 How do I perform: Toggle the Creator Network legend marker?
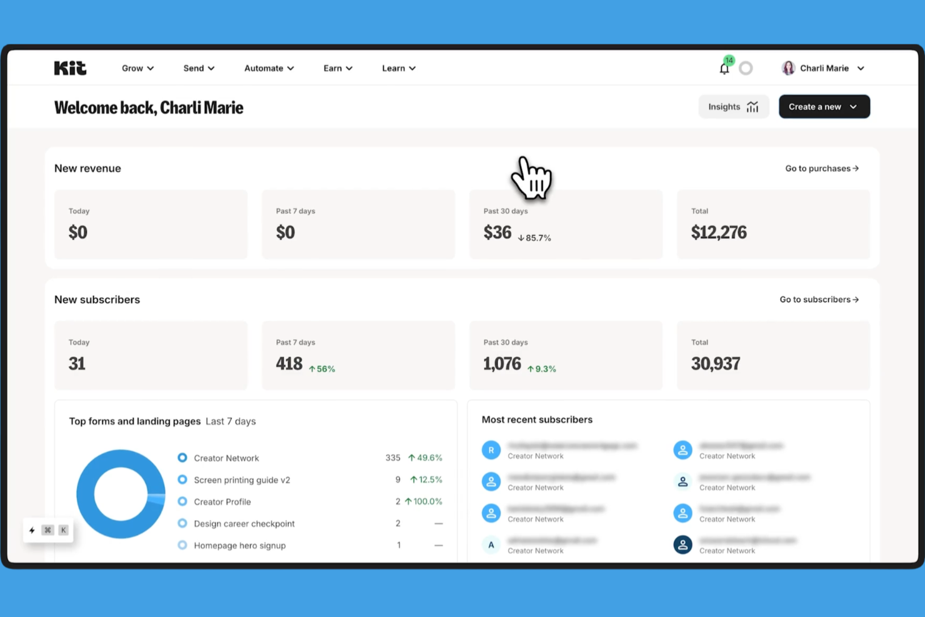click(182, 458)
